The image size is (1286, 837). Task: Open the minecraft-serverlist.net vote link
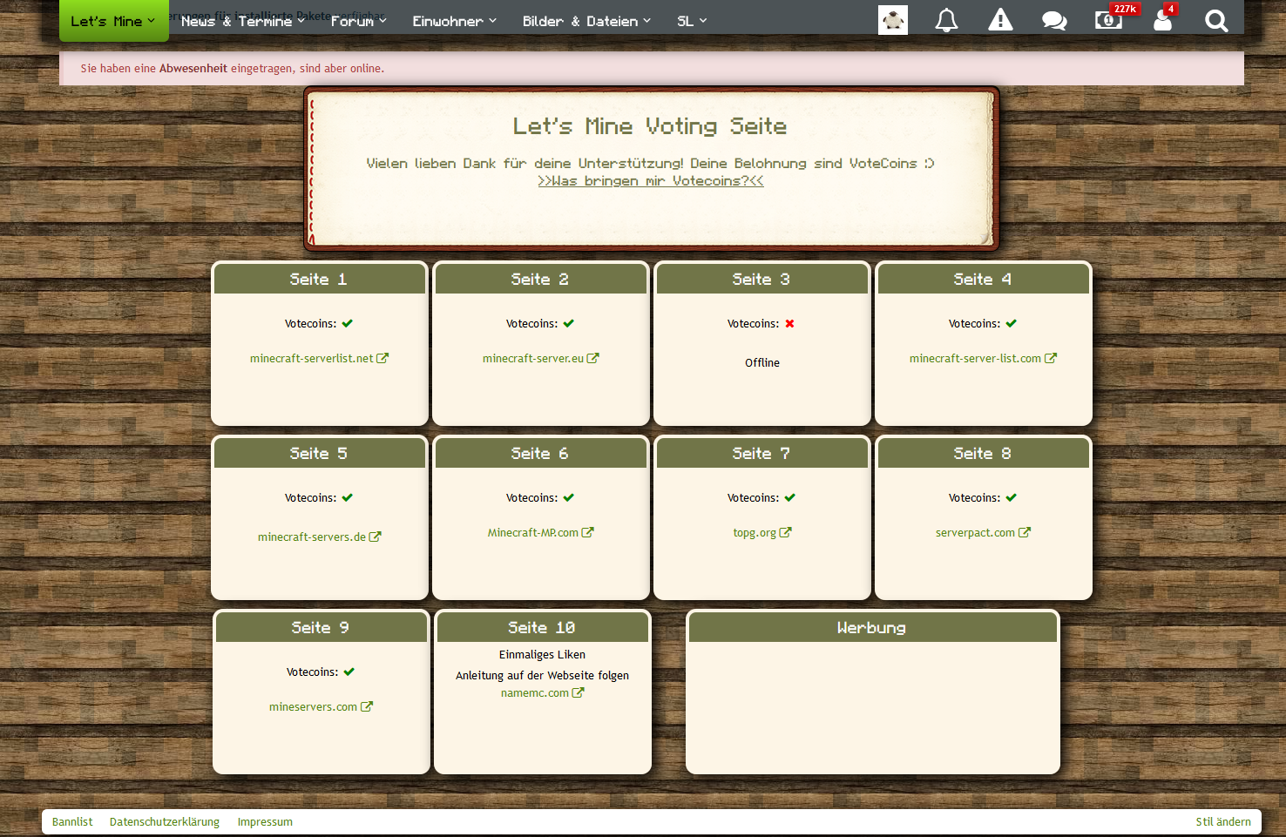pos(311,358)
